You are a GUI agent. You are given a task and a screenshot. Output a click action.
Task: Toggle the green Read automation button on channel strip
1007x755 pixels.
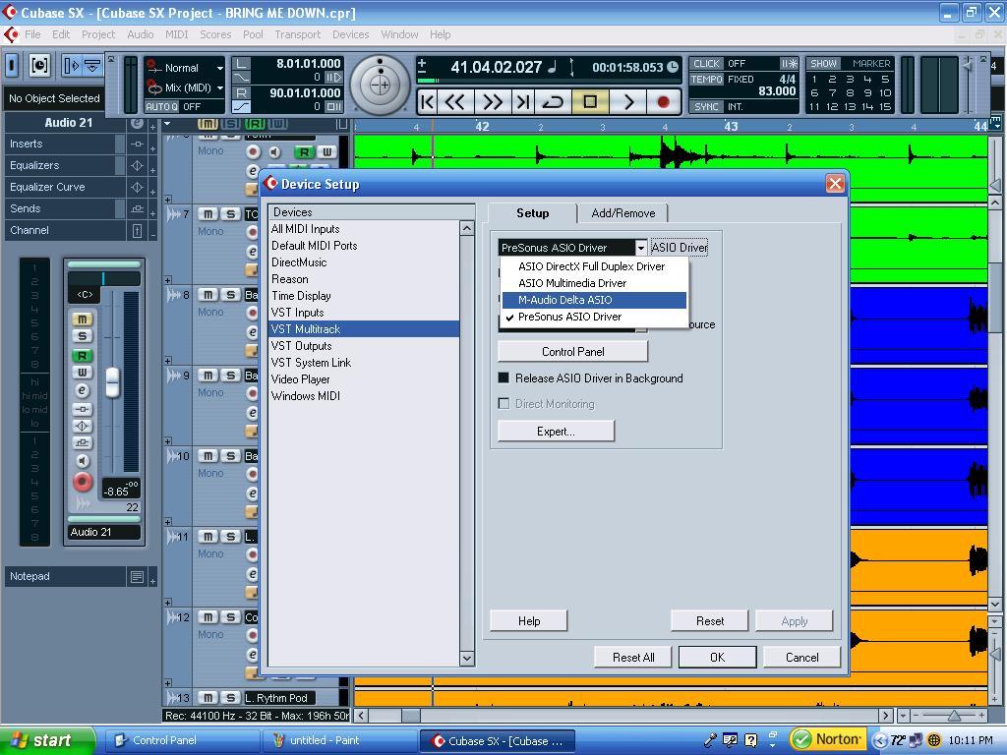point(83,355)
